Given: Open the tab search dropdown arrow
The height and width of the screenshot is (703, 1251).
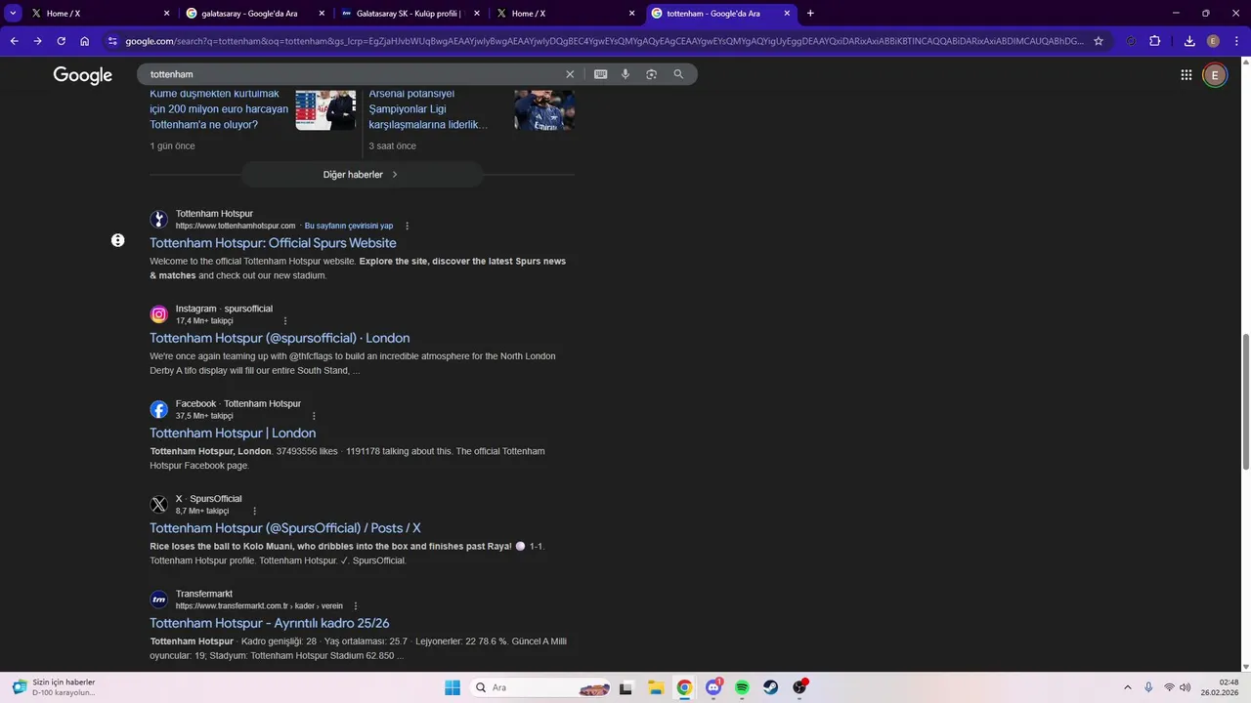Looking at the screenshot, I should (x=14, y=14).
